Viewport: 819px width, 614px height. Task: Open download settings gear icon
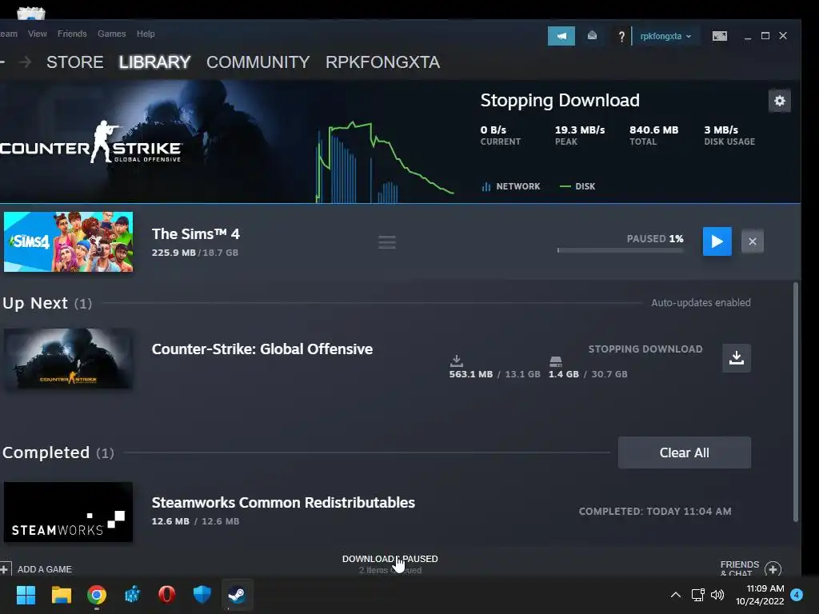(x=779, y=101)
